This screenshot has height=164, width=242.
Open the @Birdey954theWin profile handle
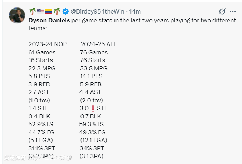pyautogui.click(x=97, y=11)
